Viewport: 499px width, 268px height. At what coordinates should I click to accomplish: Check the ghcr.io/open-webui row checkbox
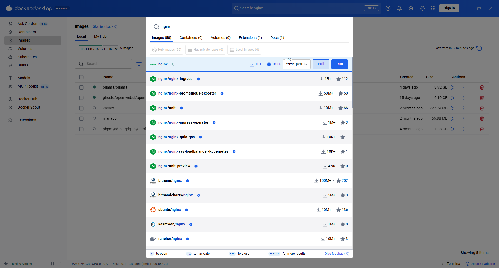click(x=81, y=98)
